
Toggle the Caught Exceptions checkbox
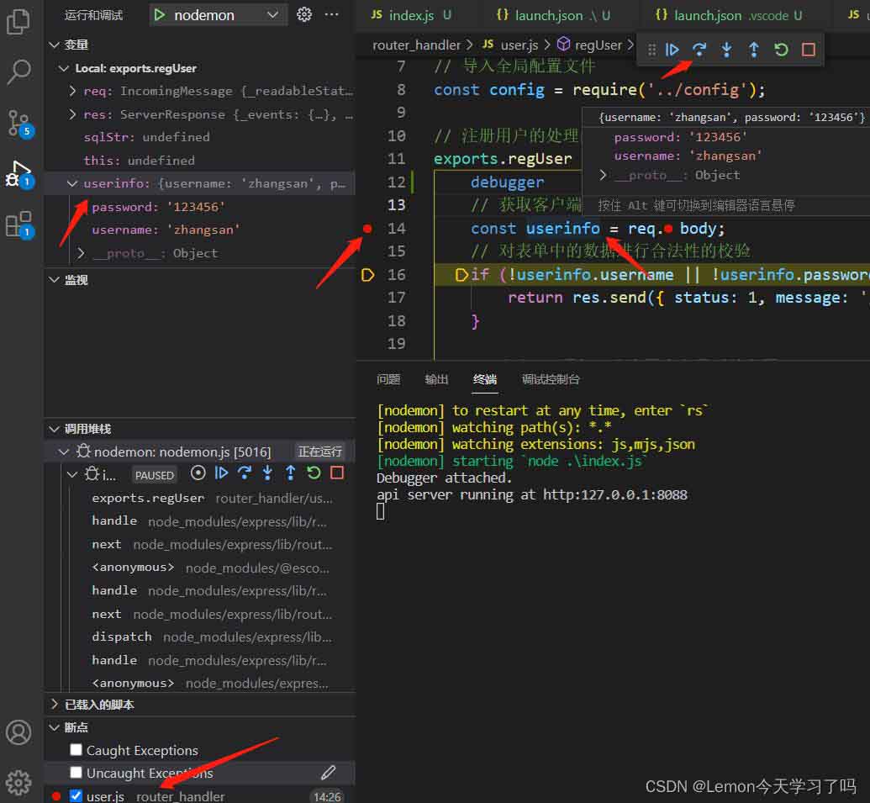(76, 750)
